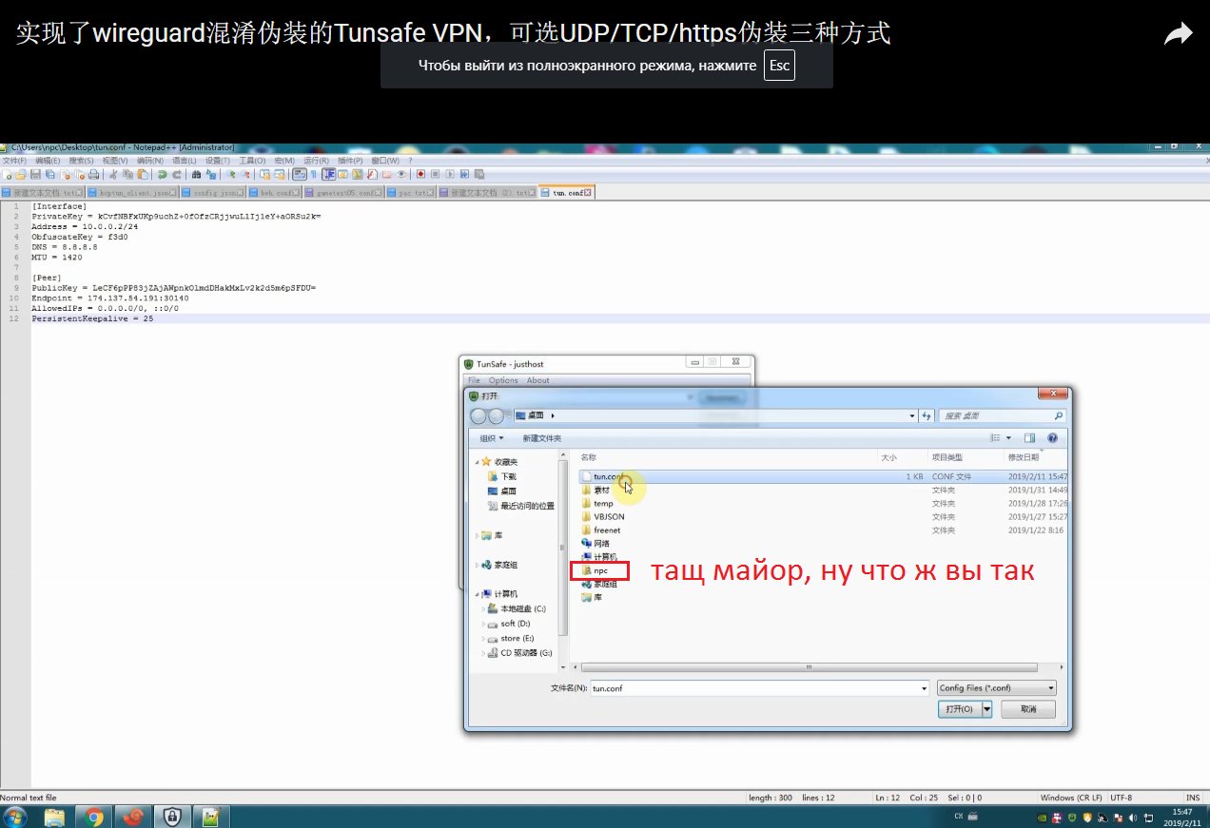The width and height of the screenshot is (1210, 828).
Task: Click the Paste icon in Notepad++ toolbar
Action: (143, 175)
